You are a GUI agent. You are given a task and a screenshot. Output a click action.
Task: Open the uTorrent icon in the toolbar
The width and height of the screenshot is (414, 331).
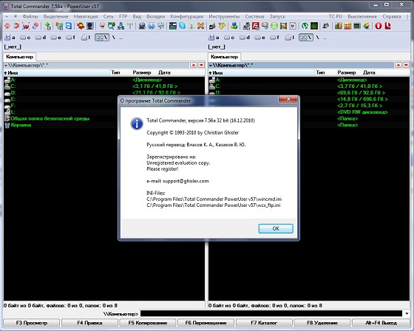coord(305,26)
